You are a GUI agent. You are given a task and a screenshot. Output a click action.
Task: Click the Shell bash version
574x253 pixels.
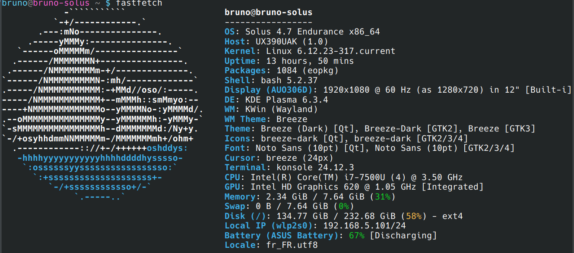pos(289,81)
